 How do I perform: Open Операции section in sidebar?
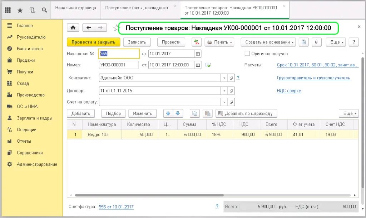click(x=26, y=130)
